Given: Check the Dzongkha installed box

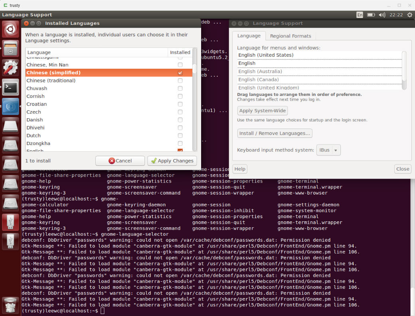Looking at the screenshot, I should click(180, 143).
